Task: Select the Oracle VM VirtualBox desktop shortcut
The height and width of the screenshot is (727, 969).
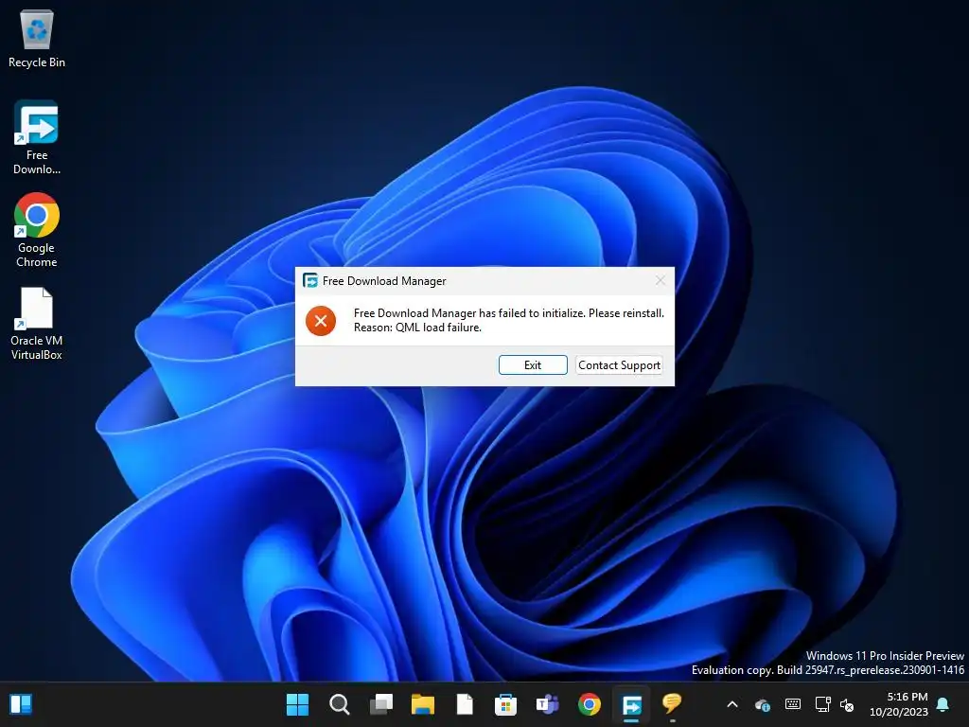Action: [x=37, y=324]
